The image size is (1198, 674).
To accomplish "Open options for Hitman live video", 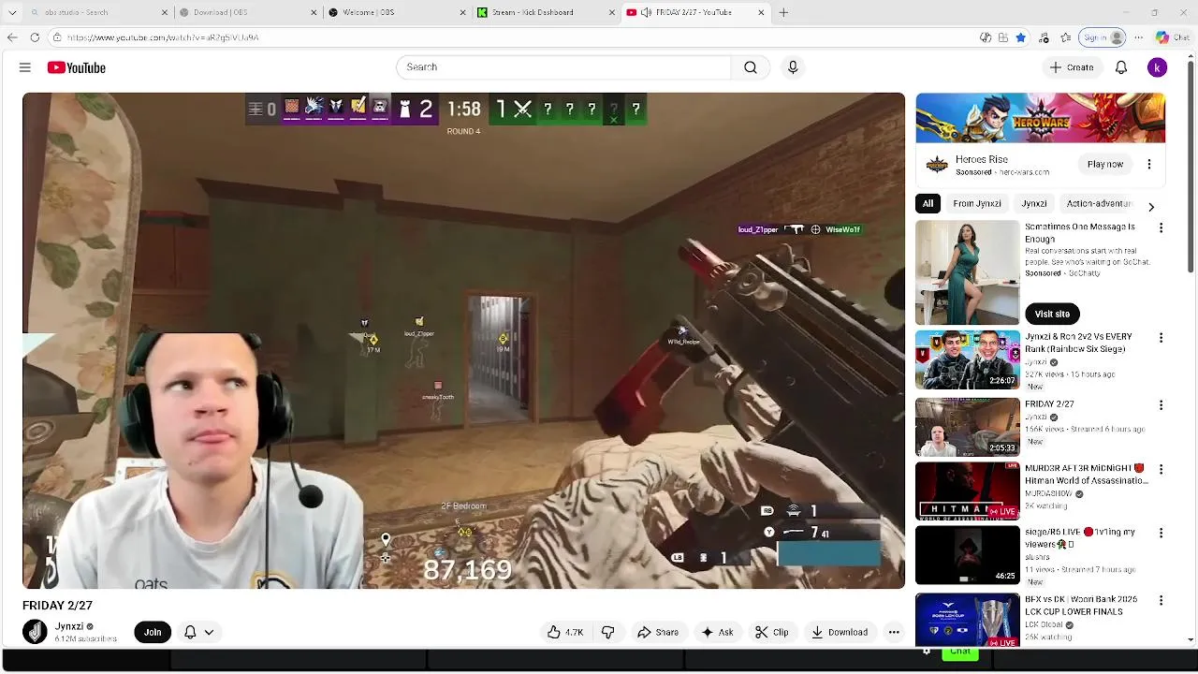I will (x=1161, y=469).
